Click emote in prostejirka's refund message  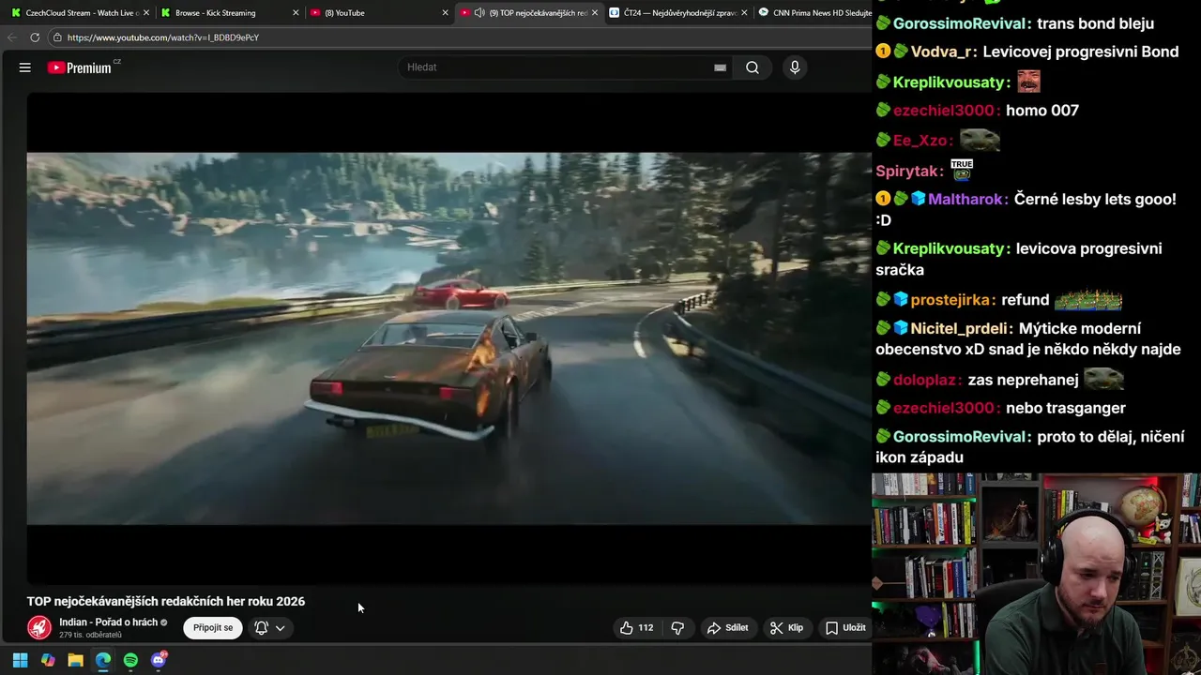(1088, 300)
